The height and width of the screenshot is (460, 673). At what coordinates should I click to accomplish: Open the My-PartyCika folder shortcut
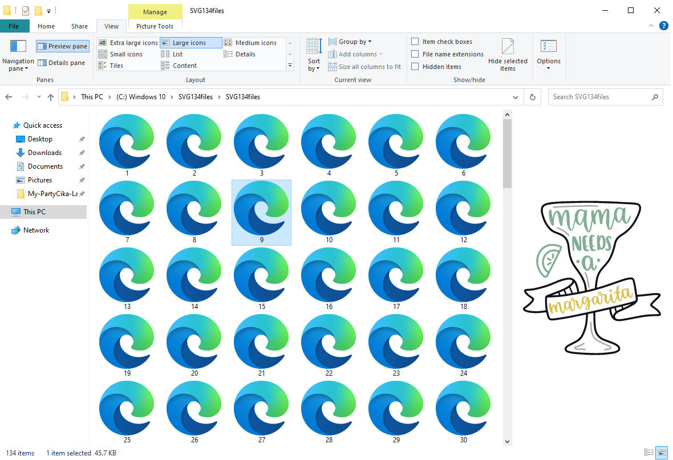pos(48,194)
